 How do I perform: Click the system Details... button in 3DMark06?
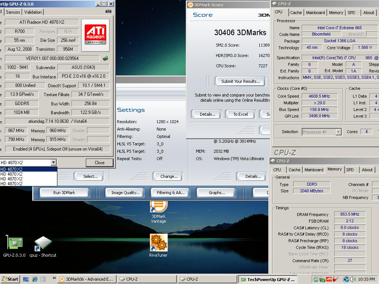(x=253, y=176)
